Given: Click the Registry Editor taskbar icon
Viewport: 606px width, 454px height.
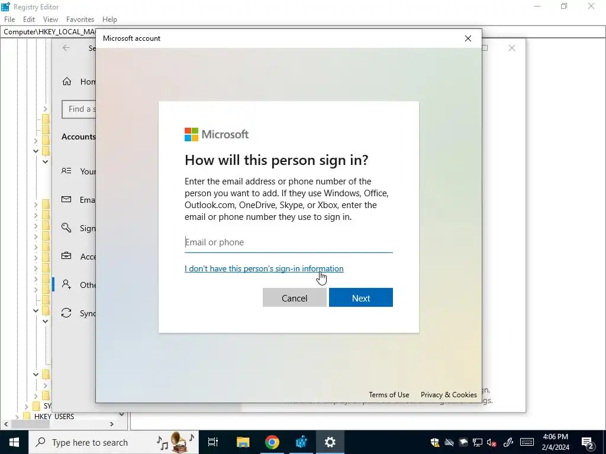Looking at the screenshot, I should pyautogui.click(x=301, y=442).
